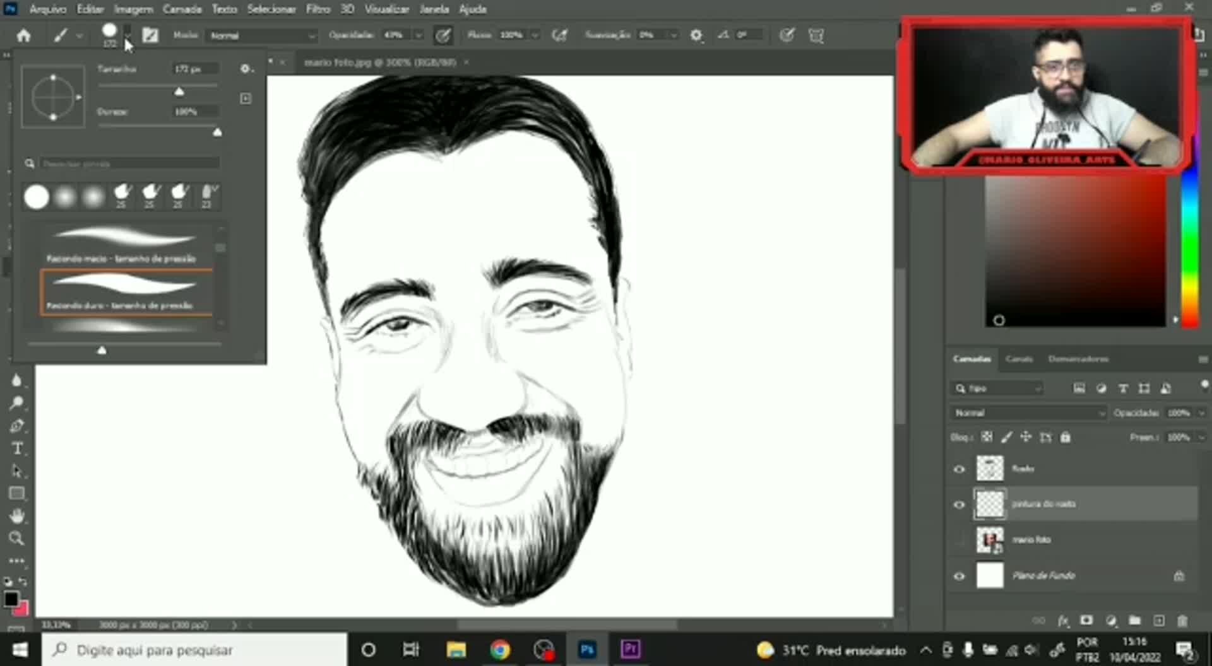Toggle visibility of Plano de Fundo layer
The width and height of the screenshot is (1212, 666).
(x=959, y=576)
